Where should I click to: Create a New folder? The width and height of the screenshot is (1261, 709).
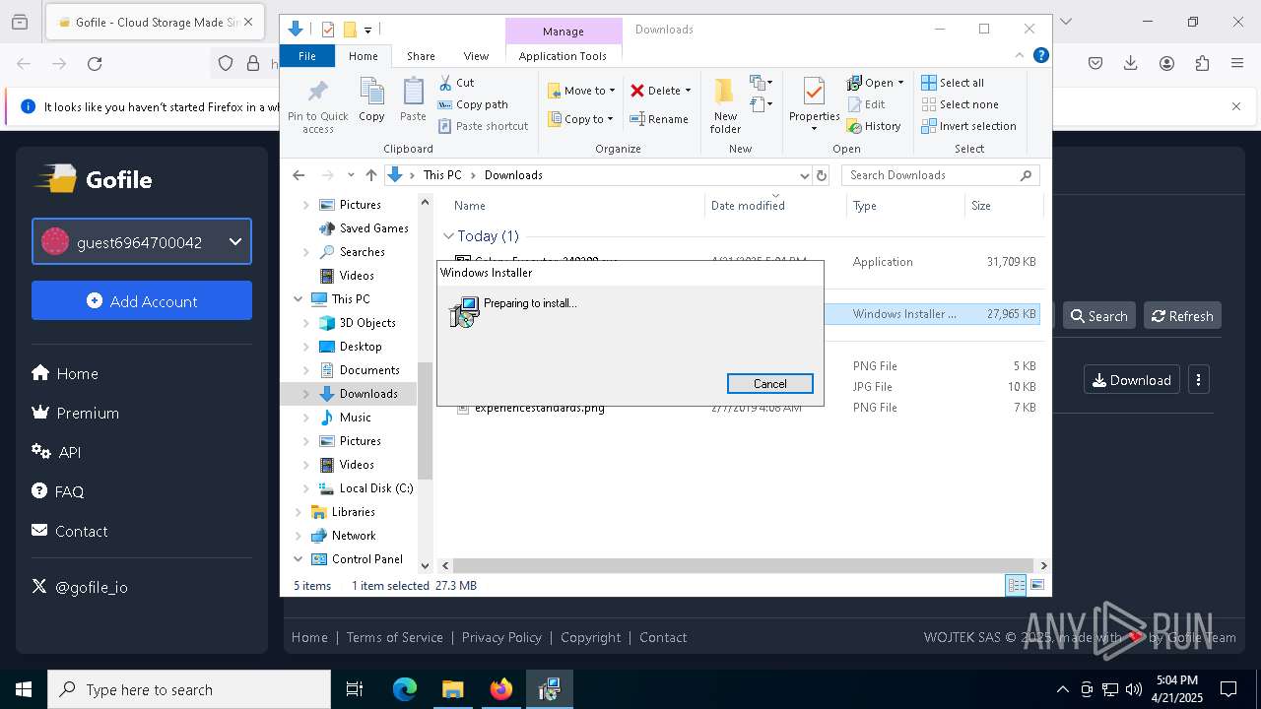(725, 105)
